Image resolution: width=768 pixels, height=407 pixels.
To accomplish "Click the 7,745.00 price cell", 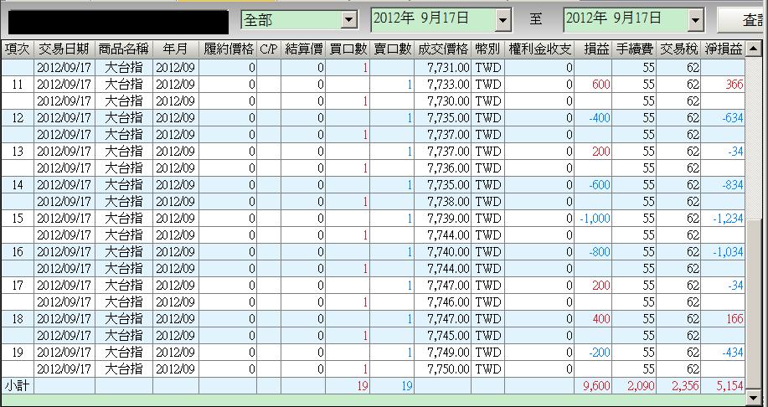I will (443, 336).
